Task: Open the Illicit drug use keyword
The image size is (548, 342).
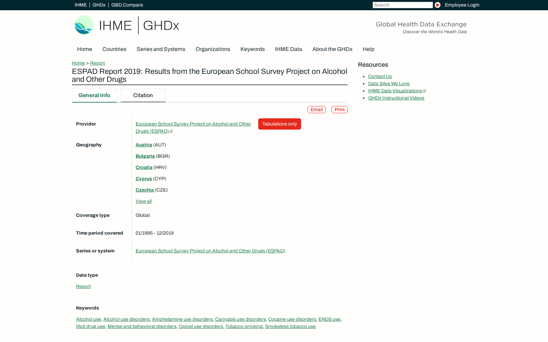Action: click(90, 327)
